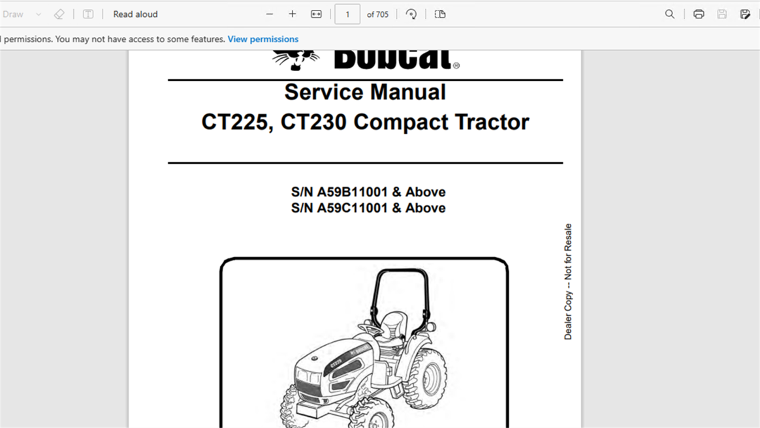760x428 pixels.
Task: Start Read aloud
Action: 135,14
